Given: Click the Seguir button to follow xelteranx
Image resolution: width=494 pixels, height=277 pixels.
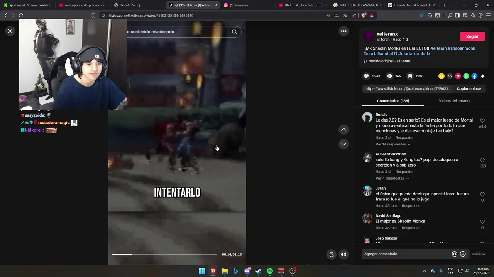Looking at the screenshot, I should [x=472, y=37].
